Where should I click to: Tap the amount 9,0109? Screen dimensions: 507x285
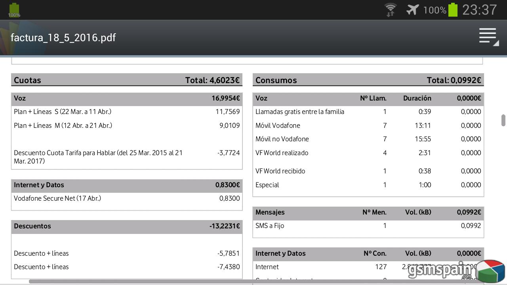[229, 125]
